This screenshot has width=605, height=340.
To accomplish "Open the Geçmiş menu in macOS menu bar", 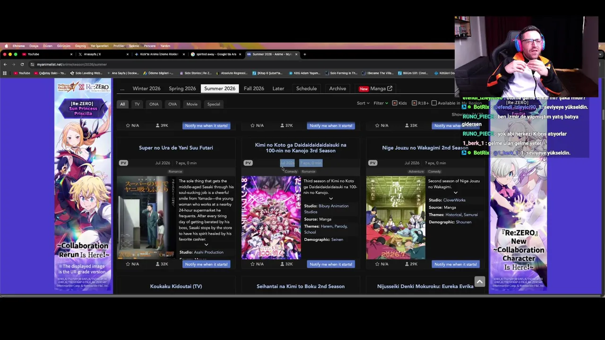I will tap(80, 46).
